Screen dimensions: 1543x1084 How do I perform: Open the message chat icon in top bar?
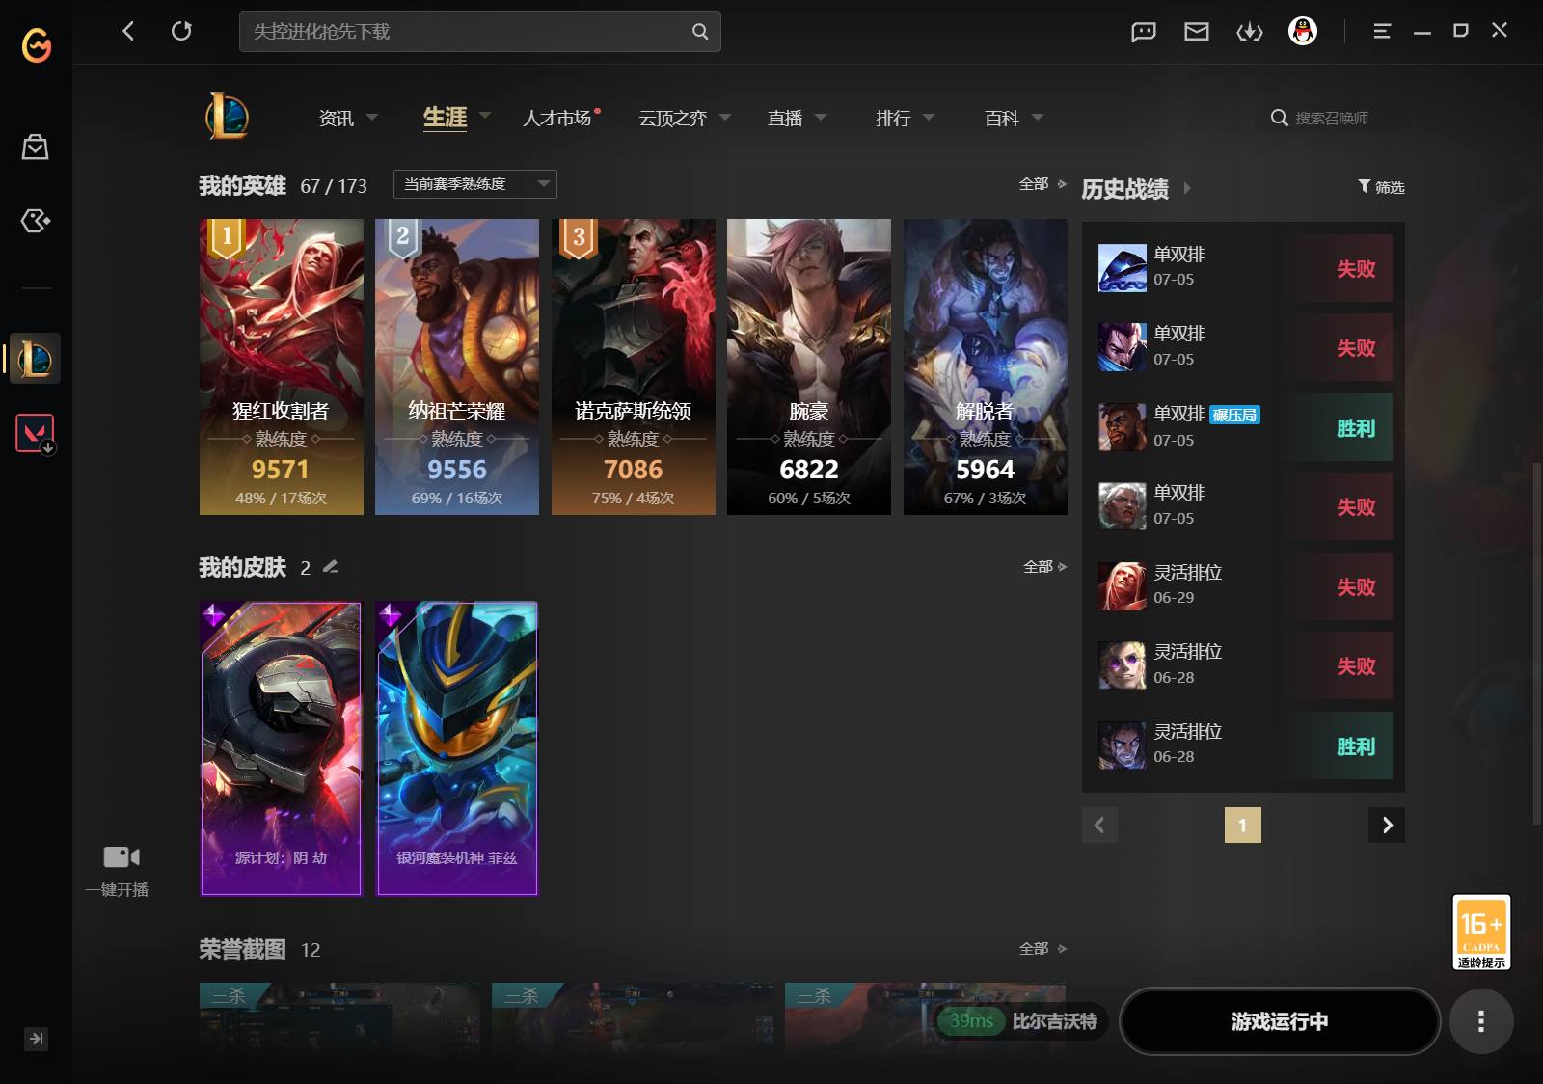click(1144, 32)
